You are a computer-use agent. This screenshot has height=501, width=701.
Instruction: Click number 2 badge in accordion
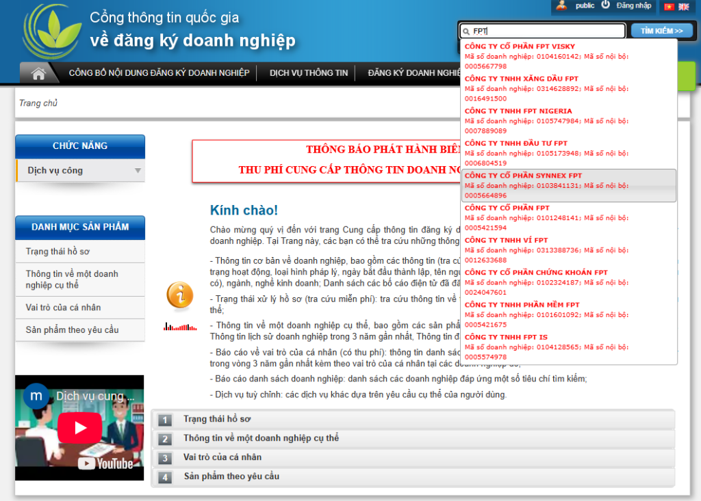point(164,439)
